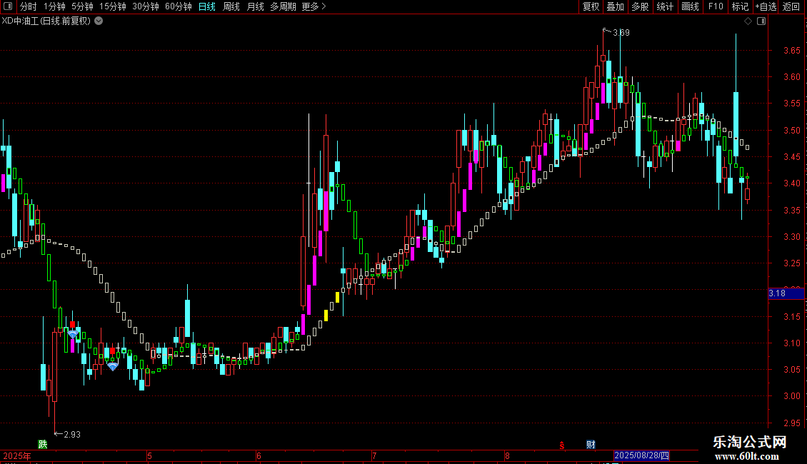
Task: Click the 叠加 overlay button
Action: click(x=616, y=6)
